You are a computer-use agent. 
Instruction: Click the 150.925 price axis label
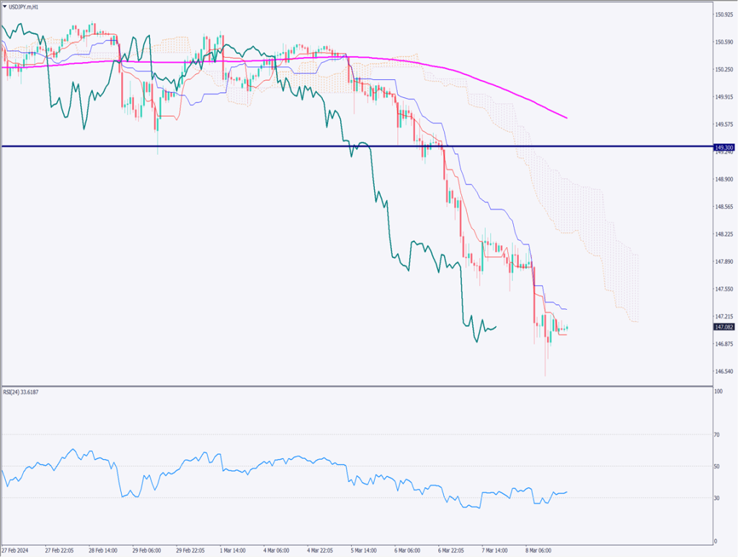(724, 15)
